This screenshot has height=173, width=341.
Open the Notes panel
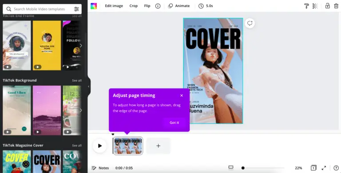point(100,168)
